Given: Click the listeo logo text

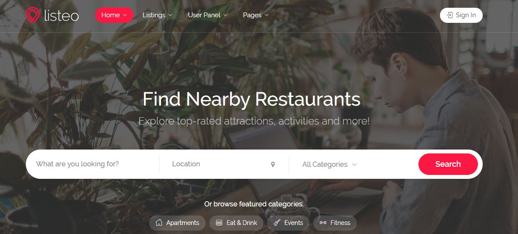Looking at the screenshot, I should (61, 16).
